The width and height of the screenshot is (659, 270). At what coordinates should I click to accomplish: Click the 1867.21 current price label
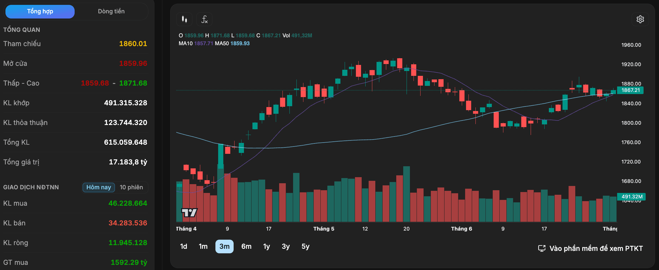click(x=630, y=90)
